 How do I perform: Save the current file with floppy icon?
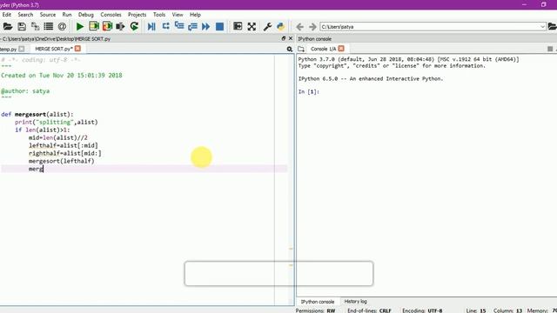point(22,27)
